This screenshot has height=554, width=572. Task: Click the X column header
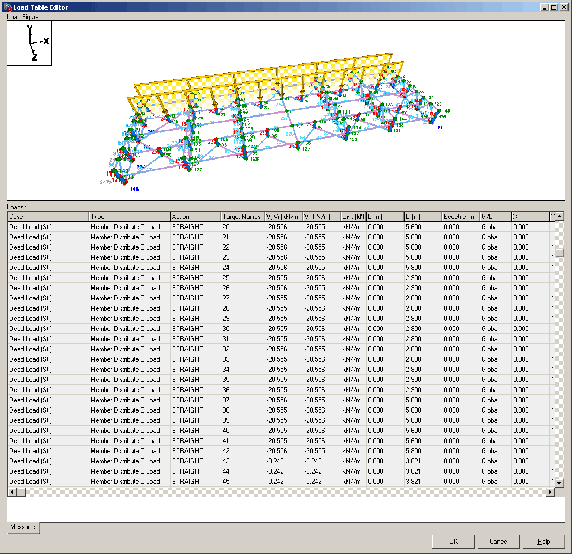pos(531,216)
